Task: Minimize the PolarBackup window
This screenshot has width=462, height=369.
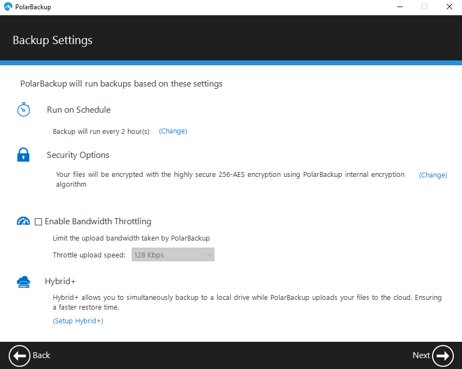Action: coord(400,7)
